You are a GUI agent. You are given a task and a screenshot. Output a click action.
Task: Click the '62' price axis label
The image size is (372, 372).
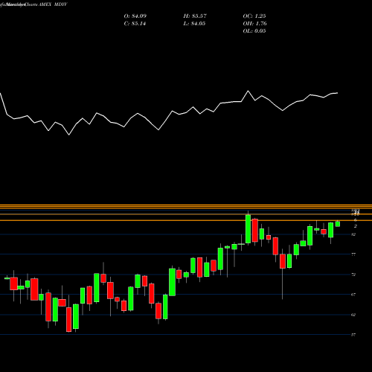353,315
